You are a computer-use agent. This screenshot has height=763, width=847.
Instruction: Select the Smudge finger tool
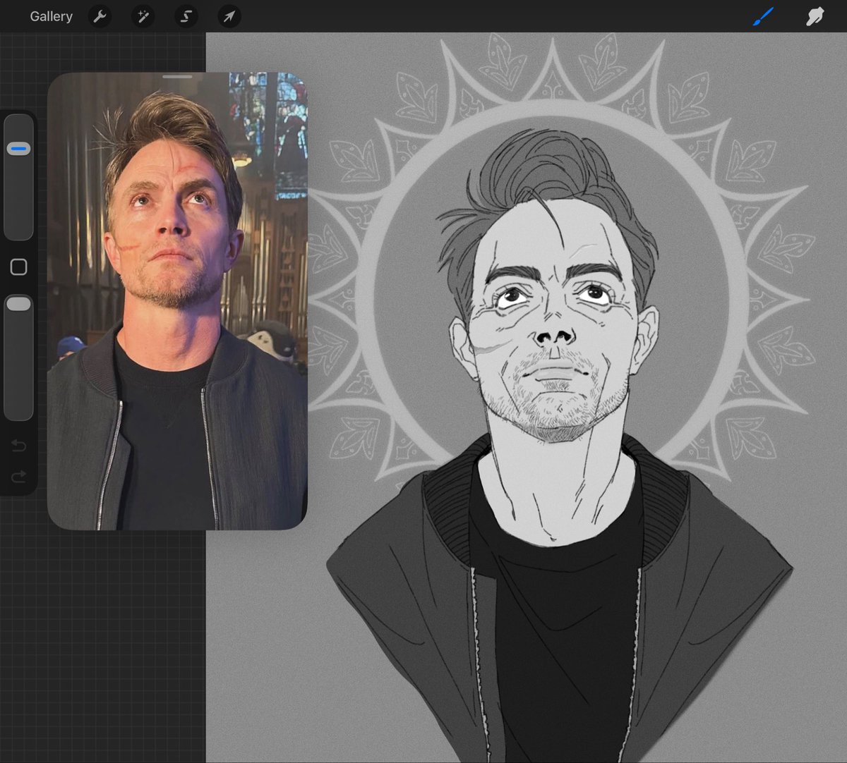[815, 16]
